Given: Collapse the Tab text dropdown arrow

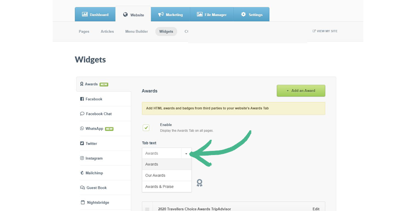Looking at the screenshot, I should [186, 154].
